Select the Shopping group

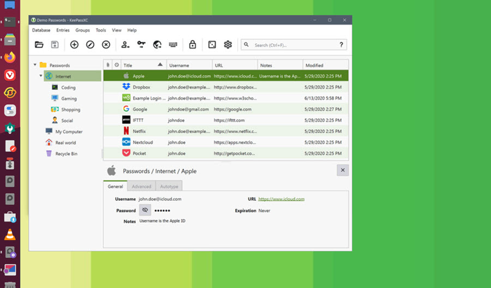[x=71, y=110]
